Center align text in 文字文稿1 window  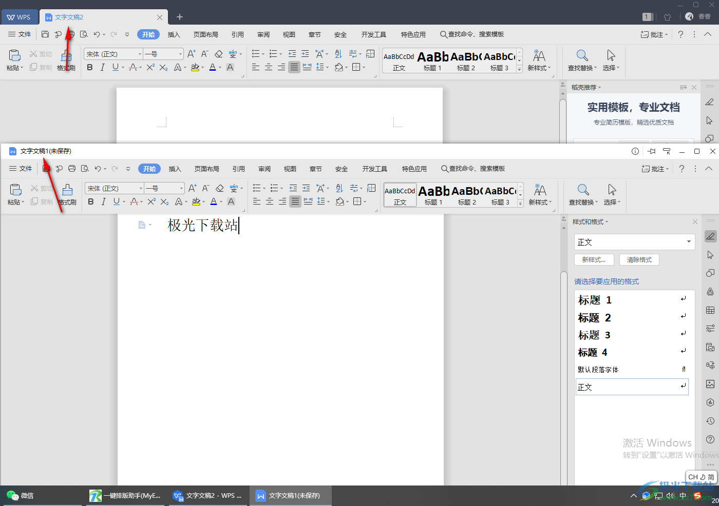click(270, 201)
